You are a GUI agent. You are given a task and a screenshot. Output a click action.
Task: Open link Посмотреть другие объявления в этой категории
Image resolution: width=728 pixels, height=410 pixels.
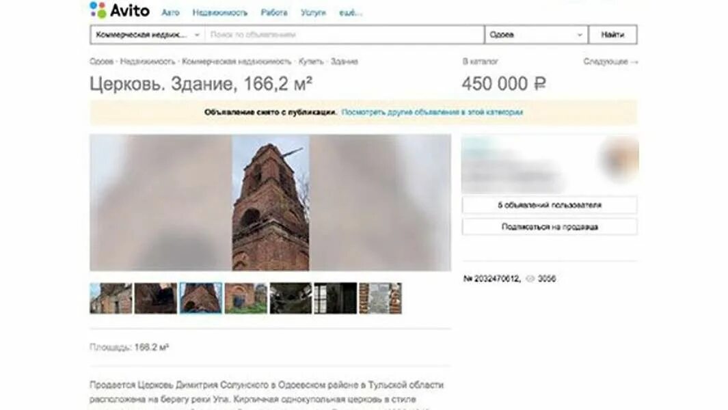coord(432,112)
